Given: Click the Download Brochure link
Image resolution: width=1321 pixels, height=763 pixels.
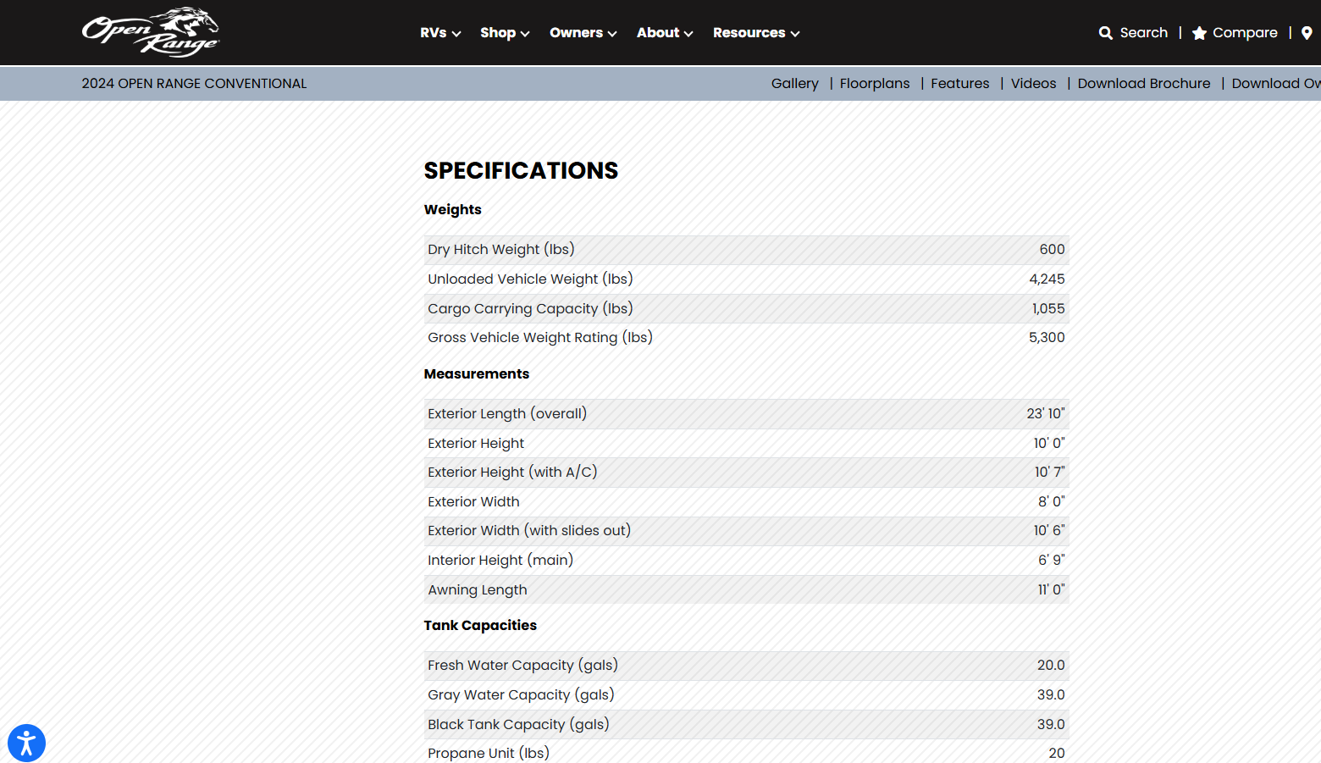Looking at the screenshot, I should 1143,83.
